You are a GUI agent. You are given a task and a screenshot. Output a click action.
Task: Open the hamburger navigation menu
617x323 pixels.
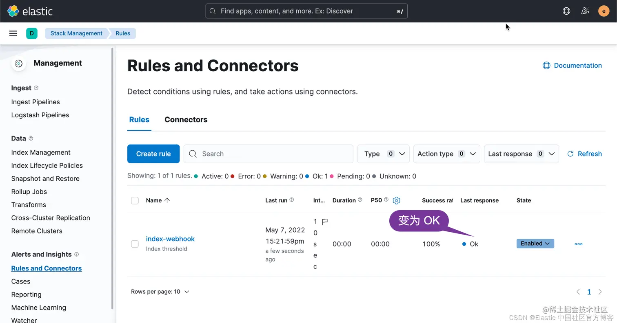tap(13, 33)
